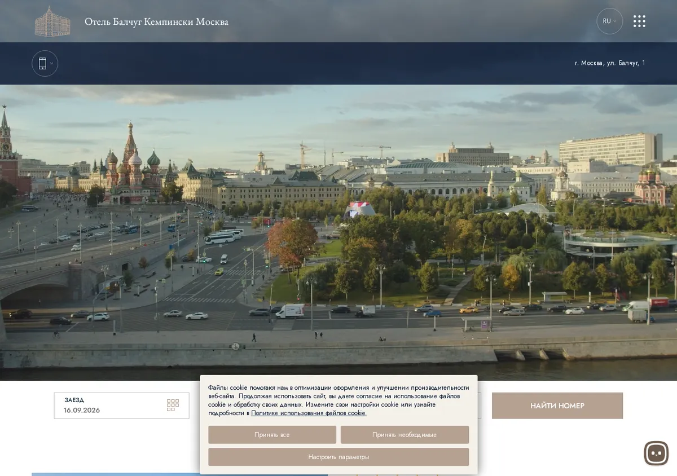Viewport: 677px width, 476px height.
Task: Launch the chatbot assistant icon
Action: click(656, 453)
